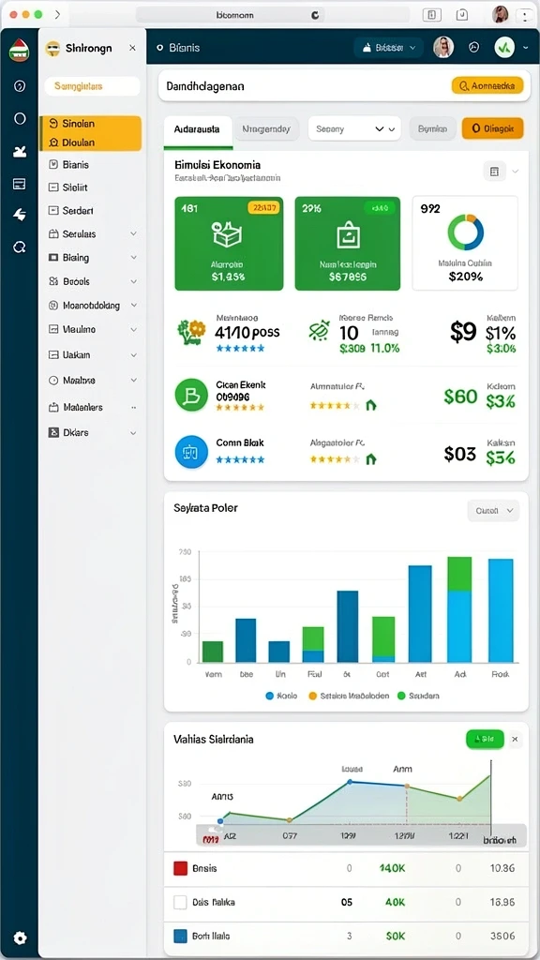This screenshot has height=960, width=540.
Task: Open the Sepeny dropdown
Action: click(x=354, y=129)
